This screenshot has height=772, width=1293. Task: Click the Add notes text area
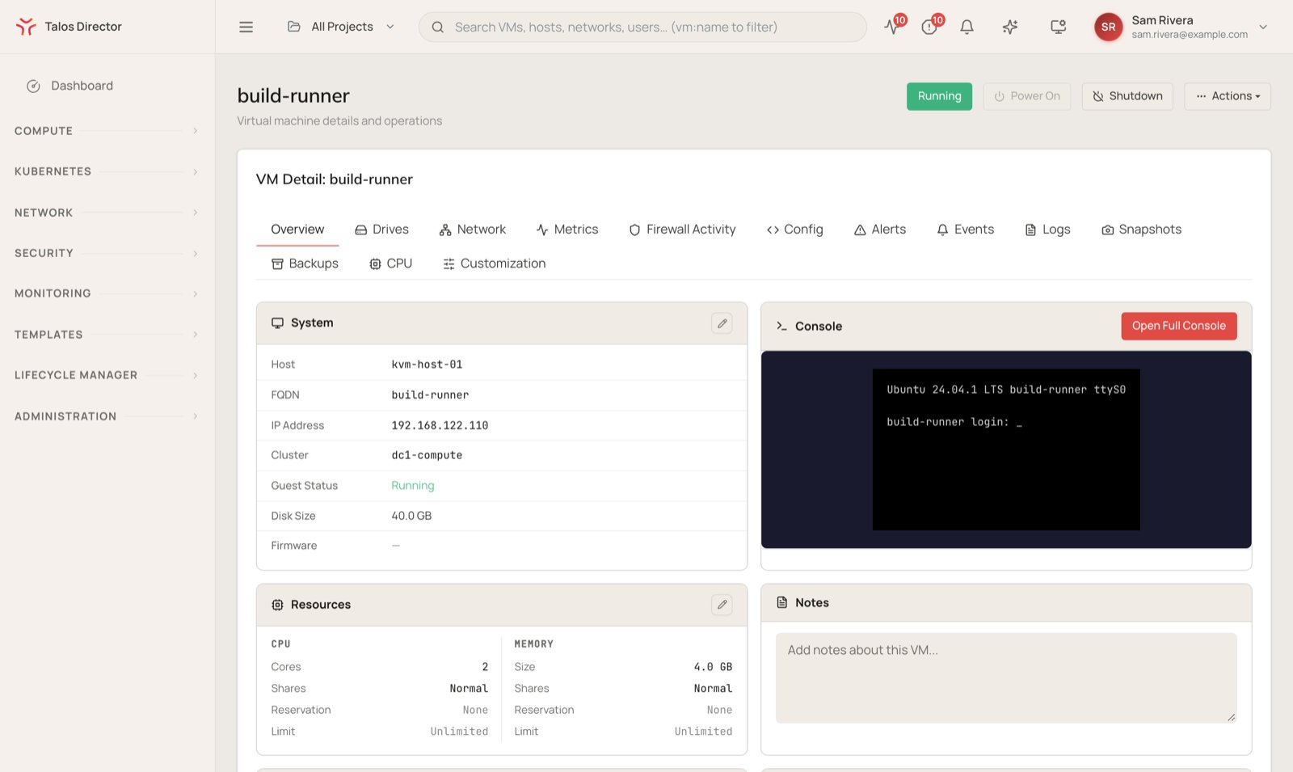tap(1006, 677)
